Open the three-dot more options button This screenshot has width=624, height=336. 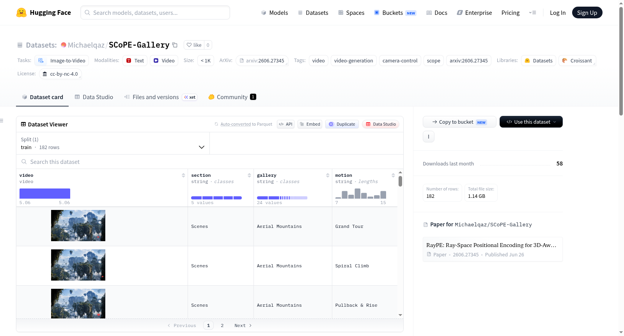[429, 137]
